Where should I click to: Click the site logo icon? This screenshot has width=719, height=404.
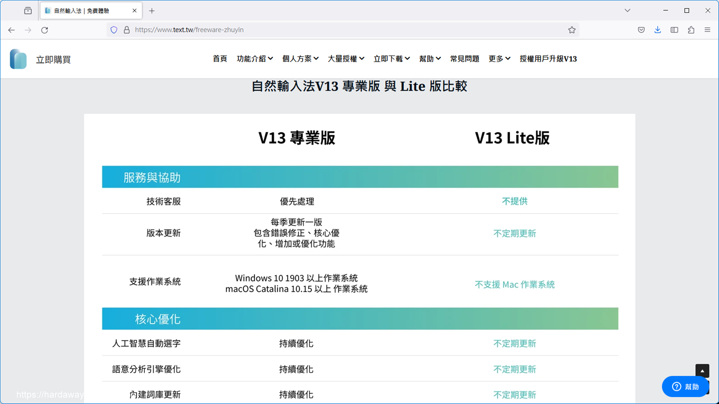(x=18, y=59)
